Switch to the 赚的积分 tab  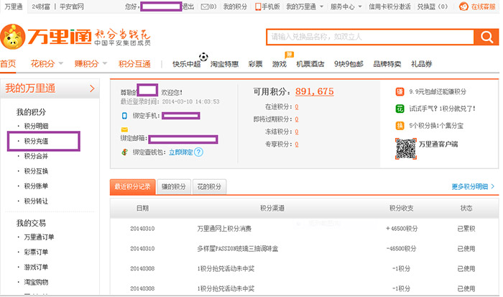pyautogui.click(x=174, y=187)
